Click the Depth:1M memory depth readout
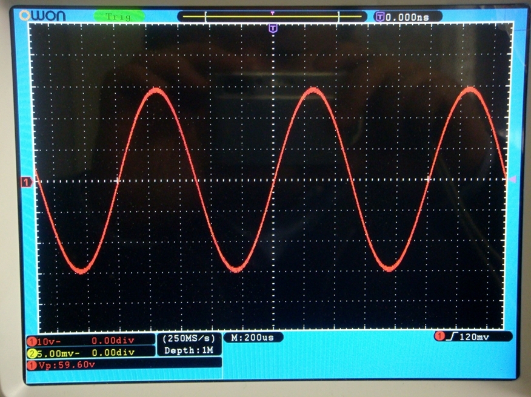The image size is (531, 397). click(x=189, y=350)
